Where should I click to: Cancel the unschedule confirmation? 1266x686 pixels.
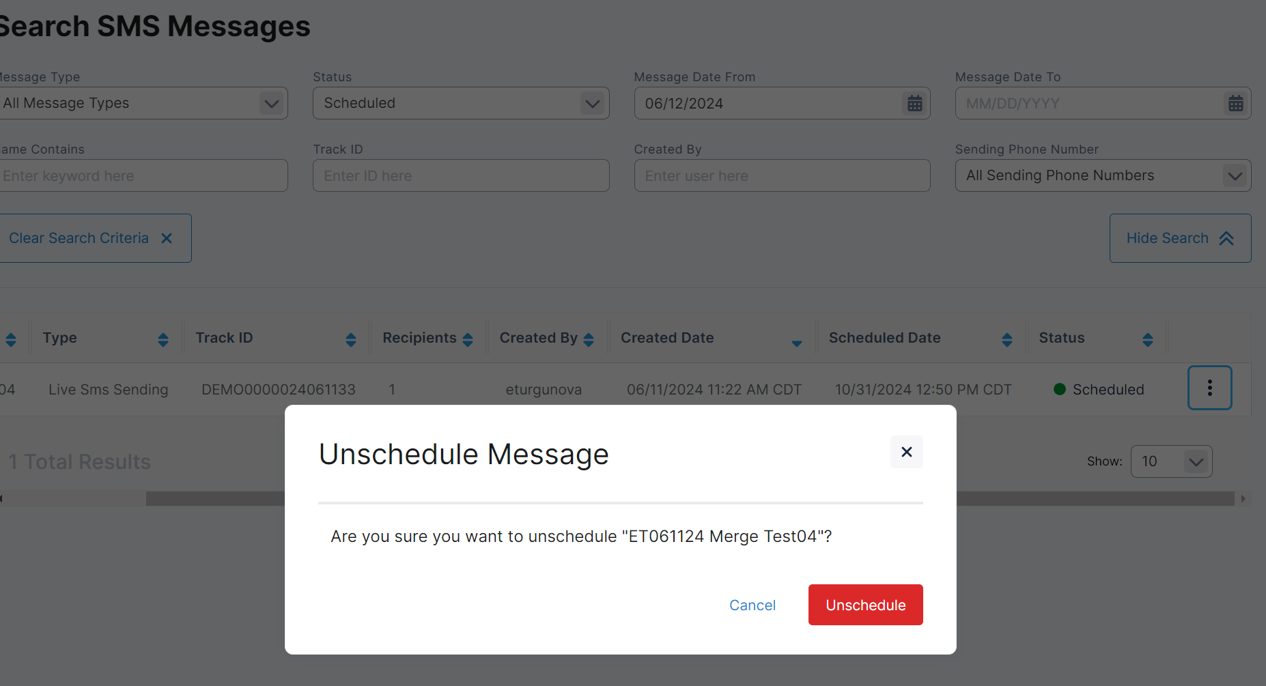(x=752, y=605)
